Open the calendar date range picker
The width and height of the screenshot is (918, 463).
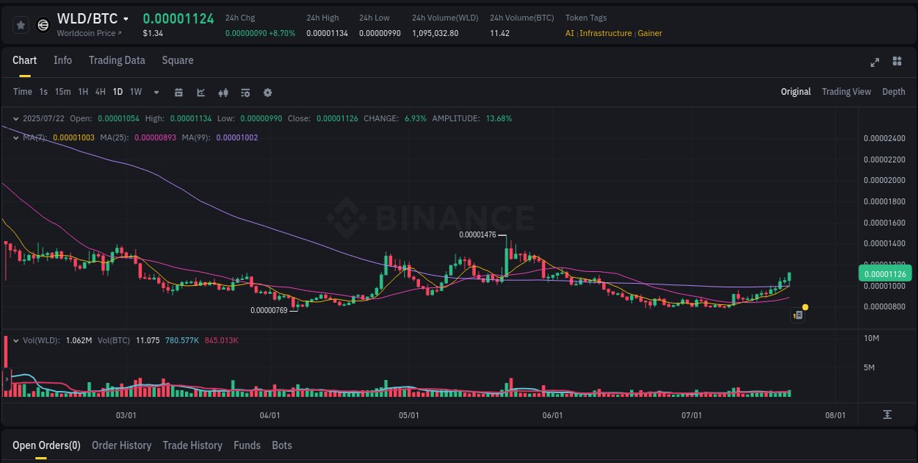tap(178, 92)
